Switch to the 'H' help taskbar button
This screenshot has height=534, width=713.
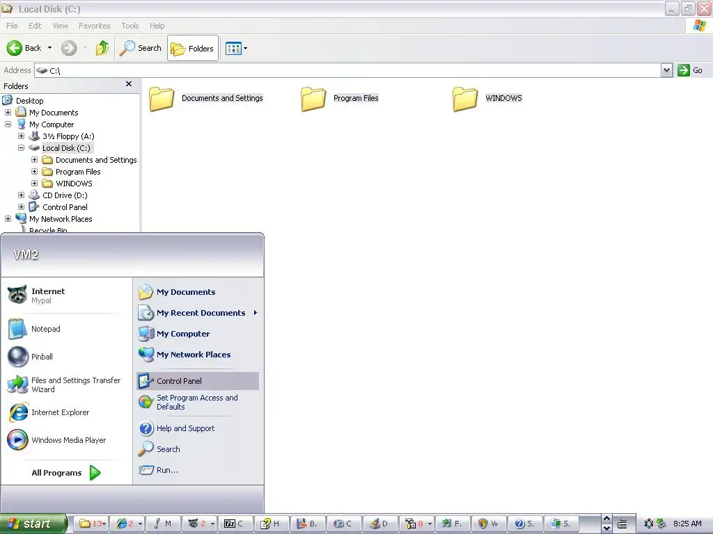point(272,524)
